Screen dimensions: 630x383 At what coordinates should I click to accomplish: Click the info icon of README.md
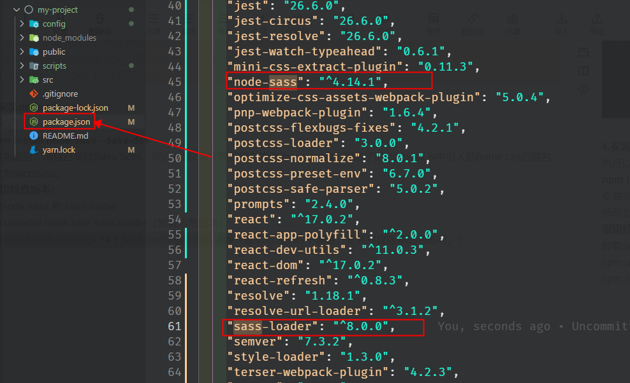coord(34,136)
